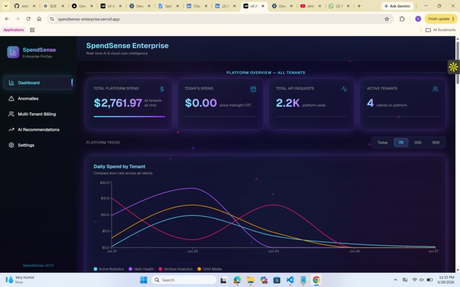The width and height of the screenshot is (460, 287).
Task: Switch to the LinkedIn Cha browser tab
Action: click(197, 6)
